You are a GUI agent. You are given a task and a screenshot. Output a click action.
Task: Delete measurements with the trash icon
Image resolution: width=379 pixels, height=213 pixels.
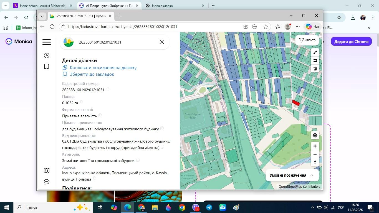(315, 69)
